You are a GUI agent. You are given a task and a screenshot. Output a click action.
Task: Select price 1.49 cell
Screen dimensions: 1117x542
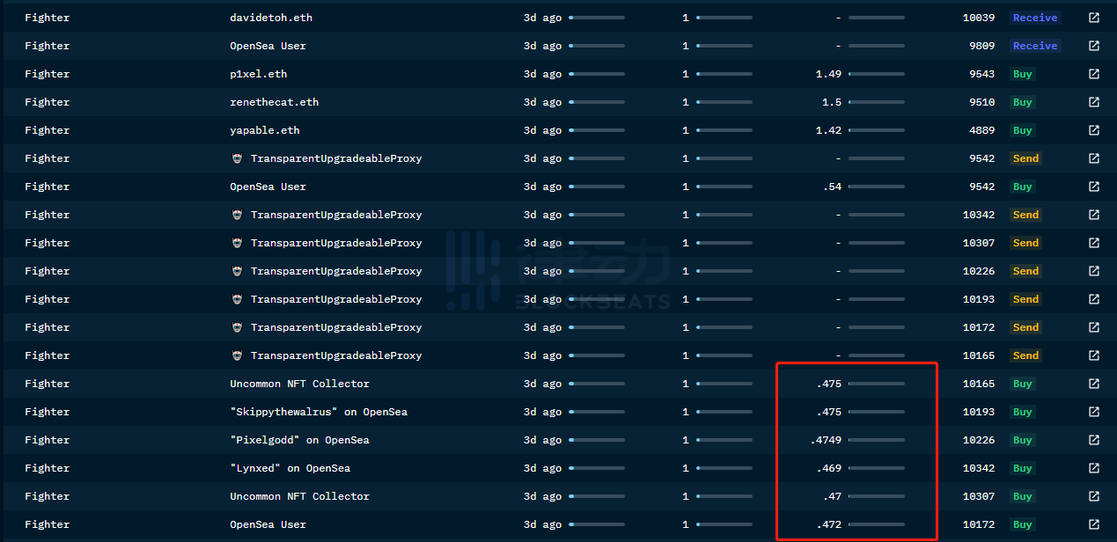tap(828, 74)
